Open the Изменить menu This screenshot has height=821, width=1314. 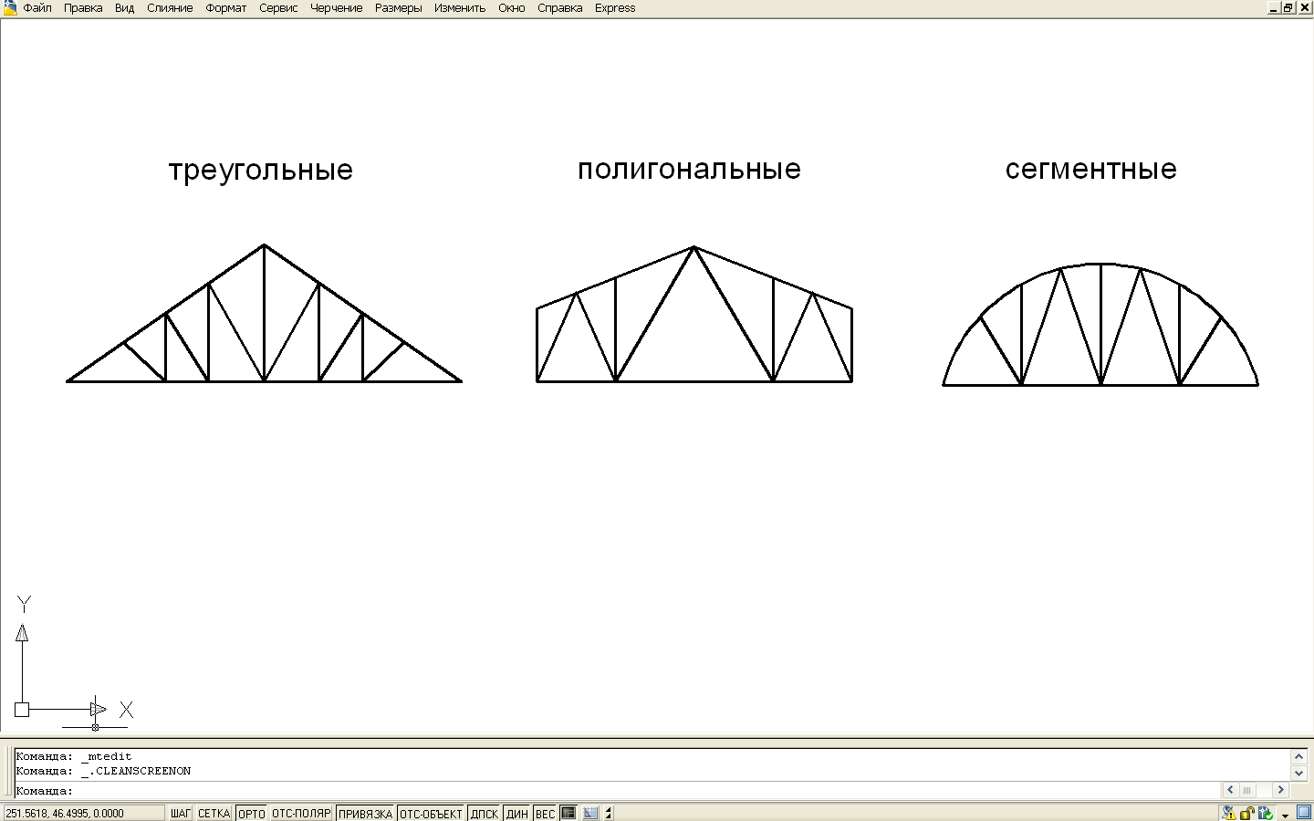click(x=460, y=8)
